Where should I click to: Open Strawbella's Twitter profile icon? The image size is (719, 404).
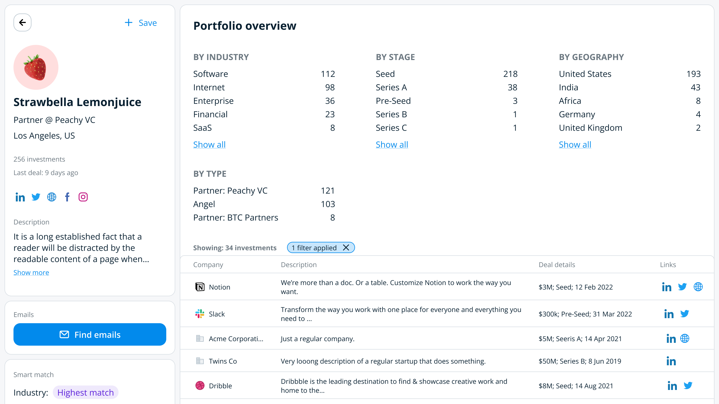(36, 197)
